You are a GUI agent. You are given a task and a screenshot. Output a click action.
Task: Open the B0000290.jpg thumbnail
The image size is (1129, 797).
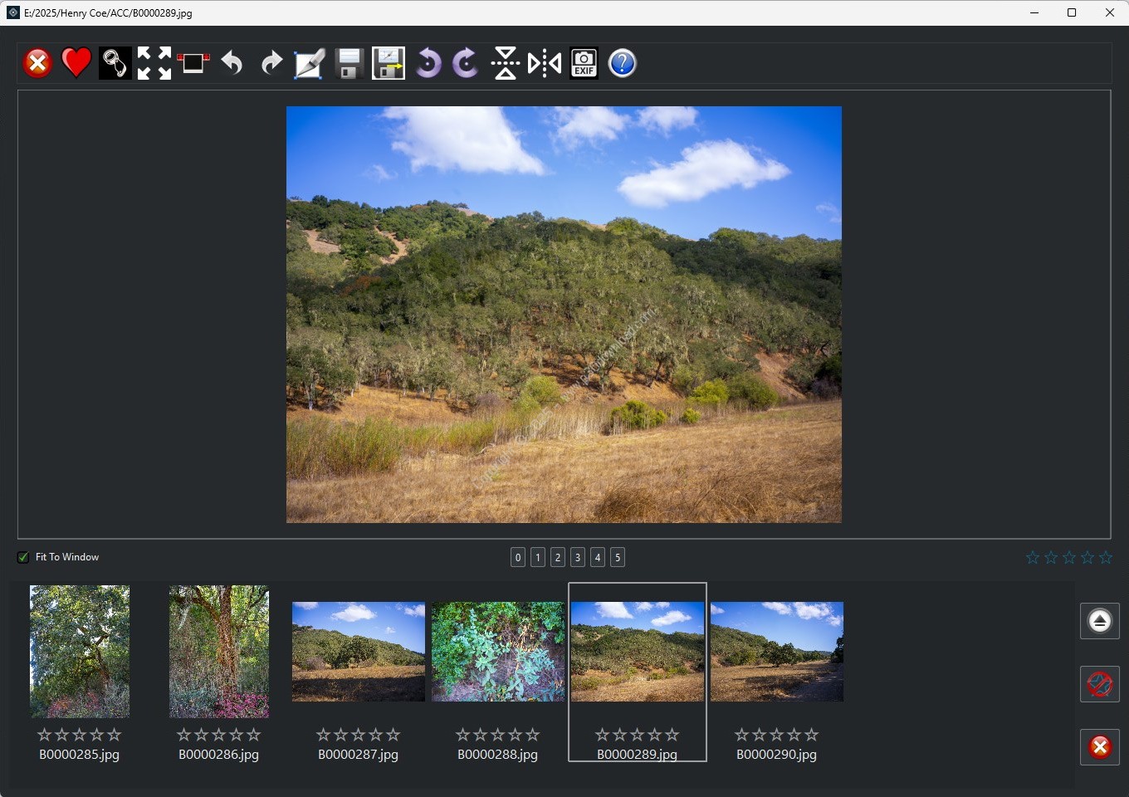[777, 652]
